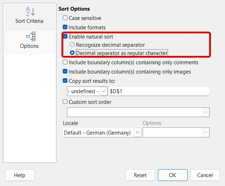Toggle the Include formats checkbox

[65, 27]
